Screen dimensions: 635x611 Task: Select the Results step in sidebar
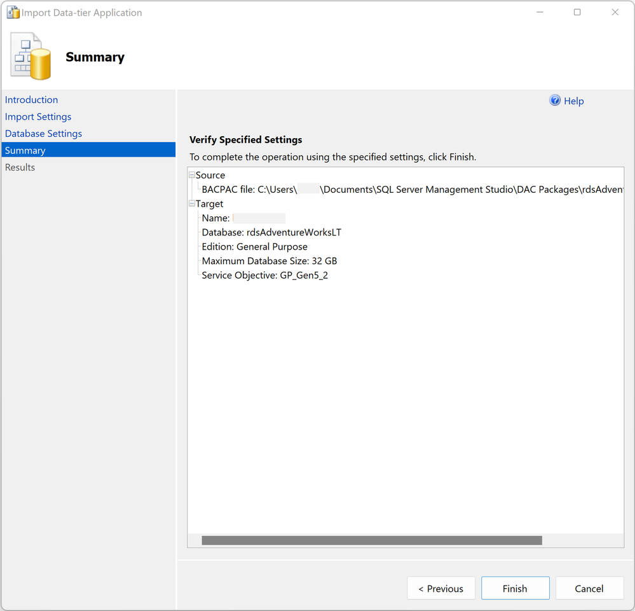[x=20, y=167]
